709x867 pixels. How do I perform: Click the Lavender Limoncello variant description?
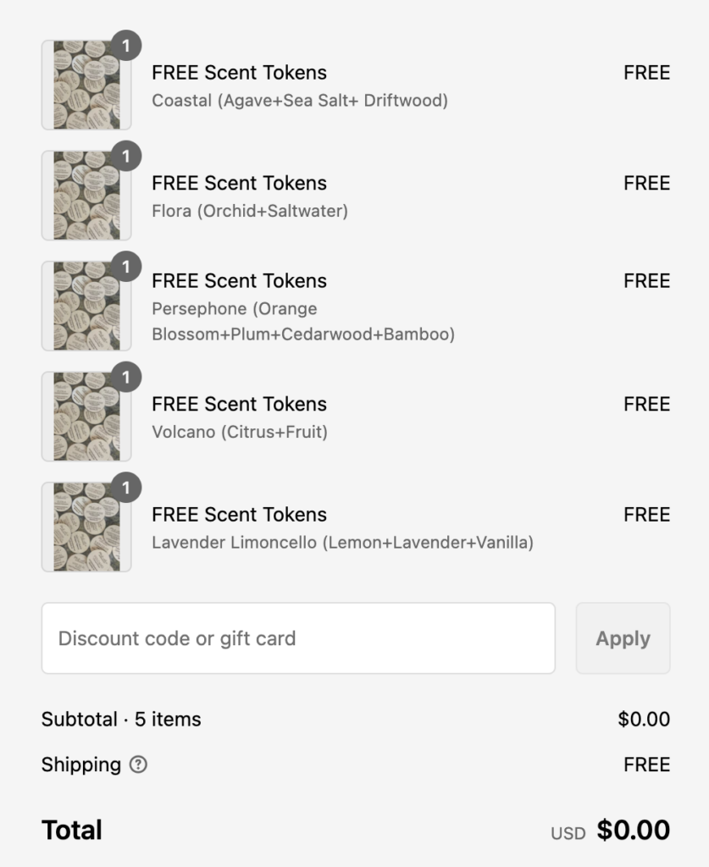342,542
